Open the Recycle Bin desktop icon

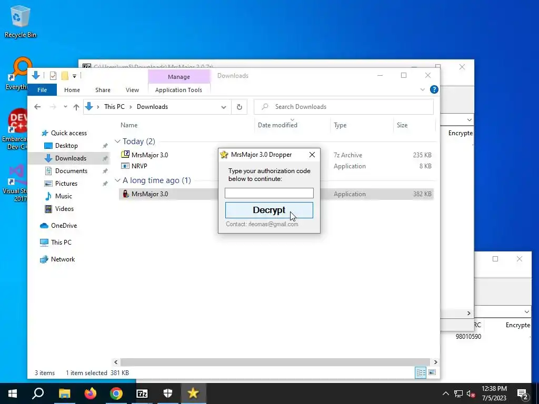(x=21, y=22)
